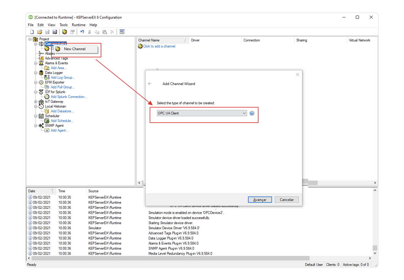Click the Add Splunk Connection... link
The height and width of the screenshot is (280, 404).
tap(69, 97)
